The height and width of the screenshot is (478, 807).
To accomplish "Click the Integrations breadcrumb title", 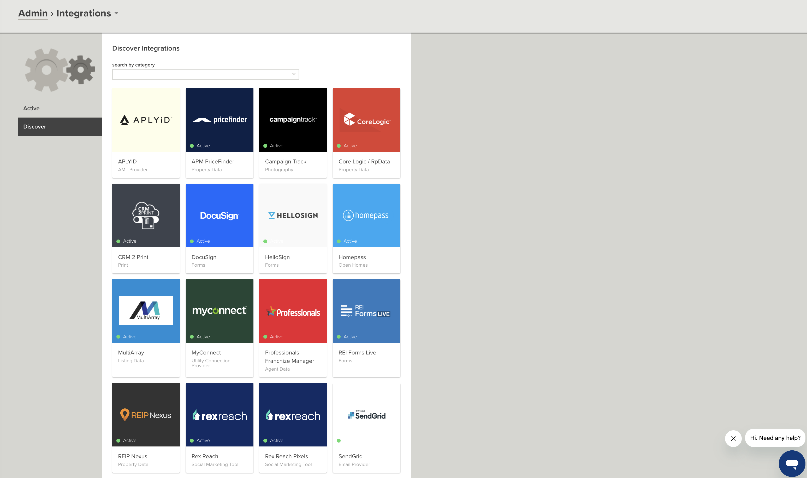I will (x=84, y=13).
